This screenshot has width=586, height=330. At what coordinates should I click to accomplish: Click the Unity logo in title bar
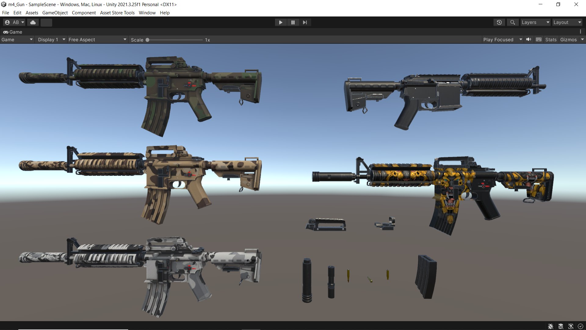(4, 4)
